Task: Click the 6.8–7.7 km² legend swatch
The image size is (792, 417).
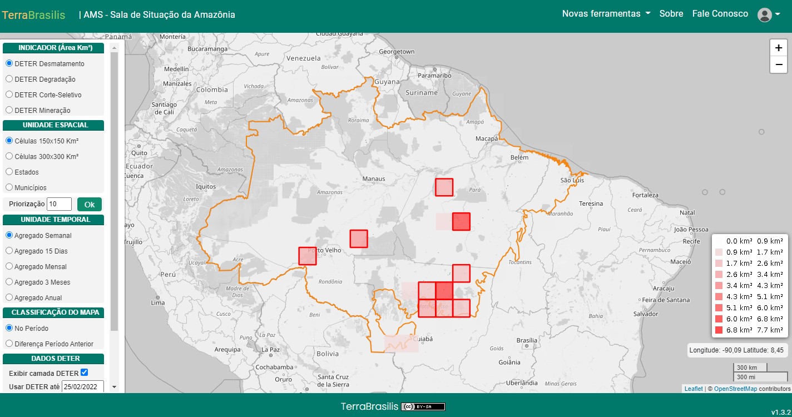Action: [719, 330]
